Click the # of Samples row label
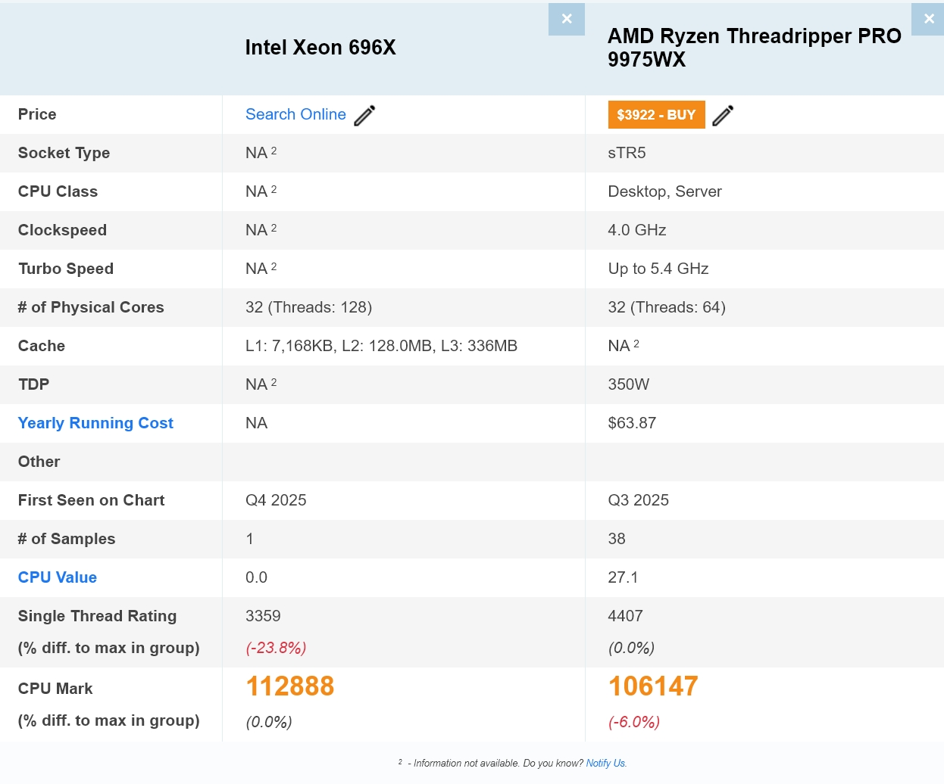This screenshot has width=944, height=784. tap(67, 539)
